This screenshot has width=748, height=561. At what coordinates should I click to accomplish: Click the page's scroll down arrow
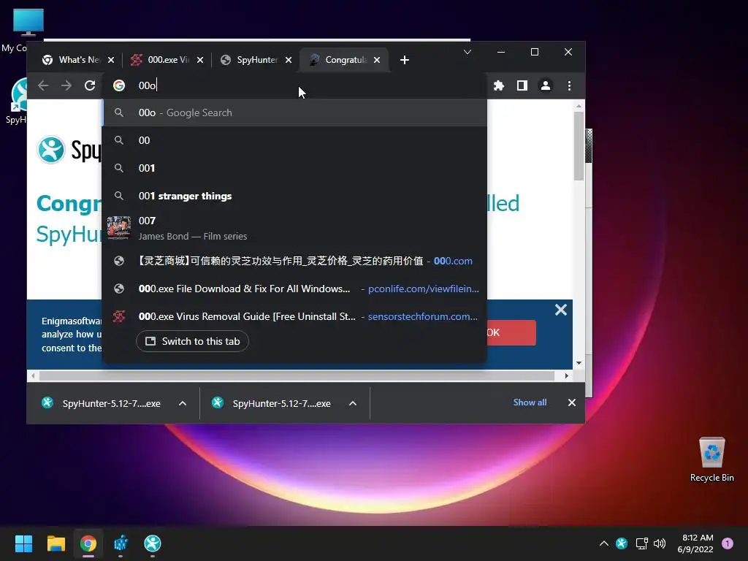579,363
